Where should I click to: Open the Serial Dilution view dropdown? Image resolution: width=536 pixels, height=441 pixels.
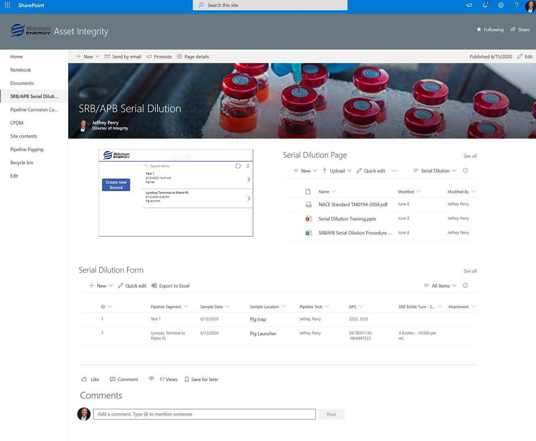(435, 171)
